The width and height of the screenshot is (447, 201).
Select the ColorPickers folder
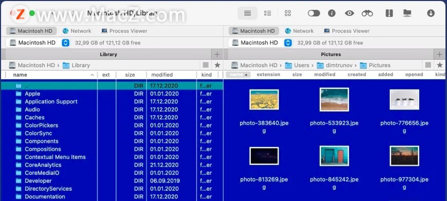click(x=112, y=125)
